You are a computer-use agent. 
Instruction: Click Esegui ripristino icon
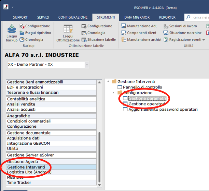coord(35,33)
